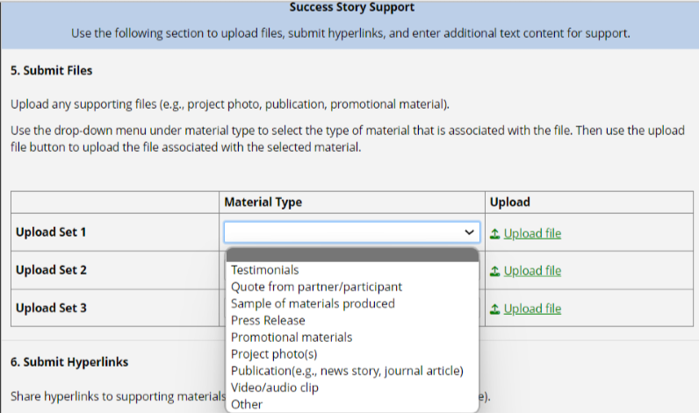699x413 pixels.
Task: Open the Upload file link for Upload Set 3
Action: tap(532, 309)
